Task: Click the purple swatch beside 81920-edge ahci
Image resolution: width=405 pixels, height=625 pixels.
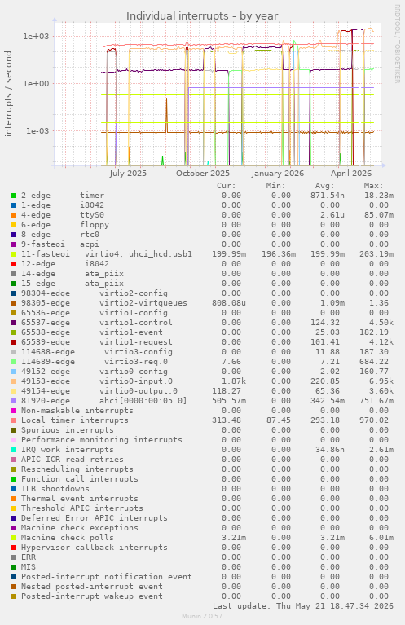Action: tap(14, 401)
